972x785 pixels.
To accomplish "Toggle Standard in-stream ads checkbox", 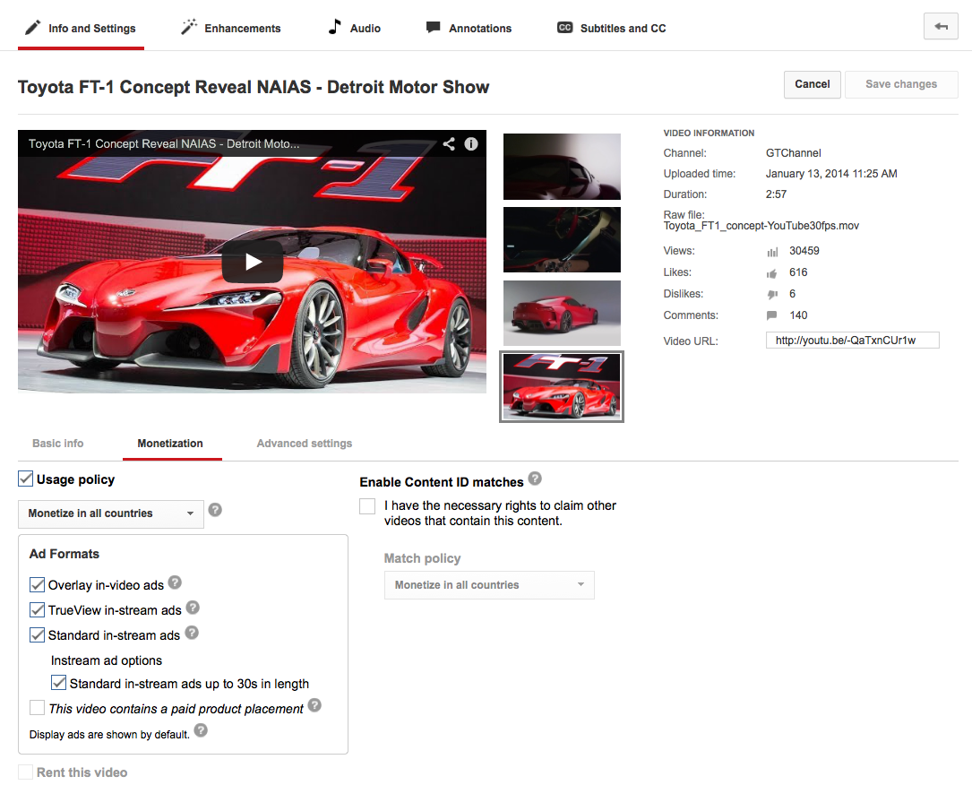I will pyautogui.click(x=38, y=635).
